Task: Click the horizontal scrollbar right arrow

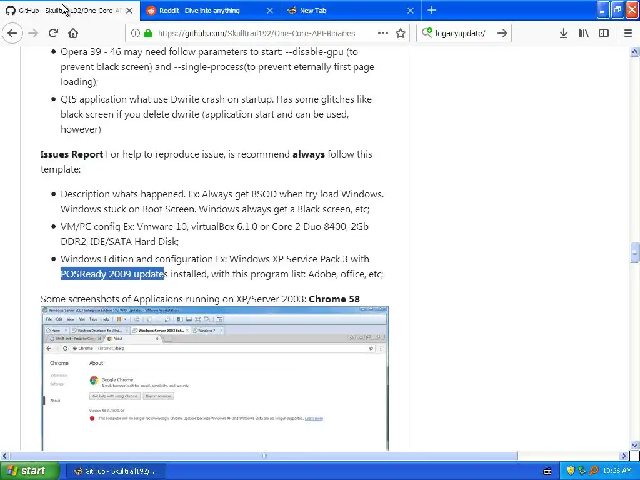Action: pos(624,456)
